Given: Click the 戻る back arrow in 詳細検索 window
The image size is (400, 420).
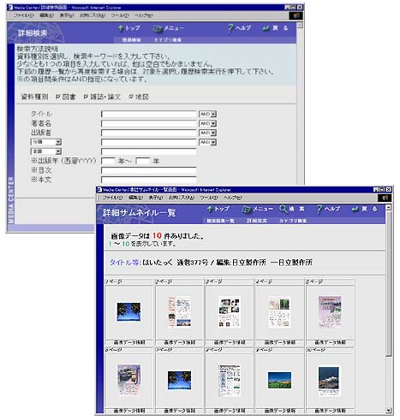Looking at the screenshot, I should [266, 28].
